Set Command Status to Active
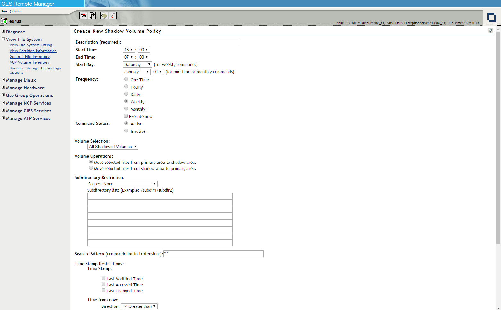The image size is (501, 310). pos(126,123)
